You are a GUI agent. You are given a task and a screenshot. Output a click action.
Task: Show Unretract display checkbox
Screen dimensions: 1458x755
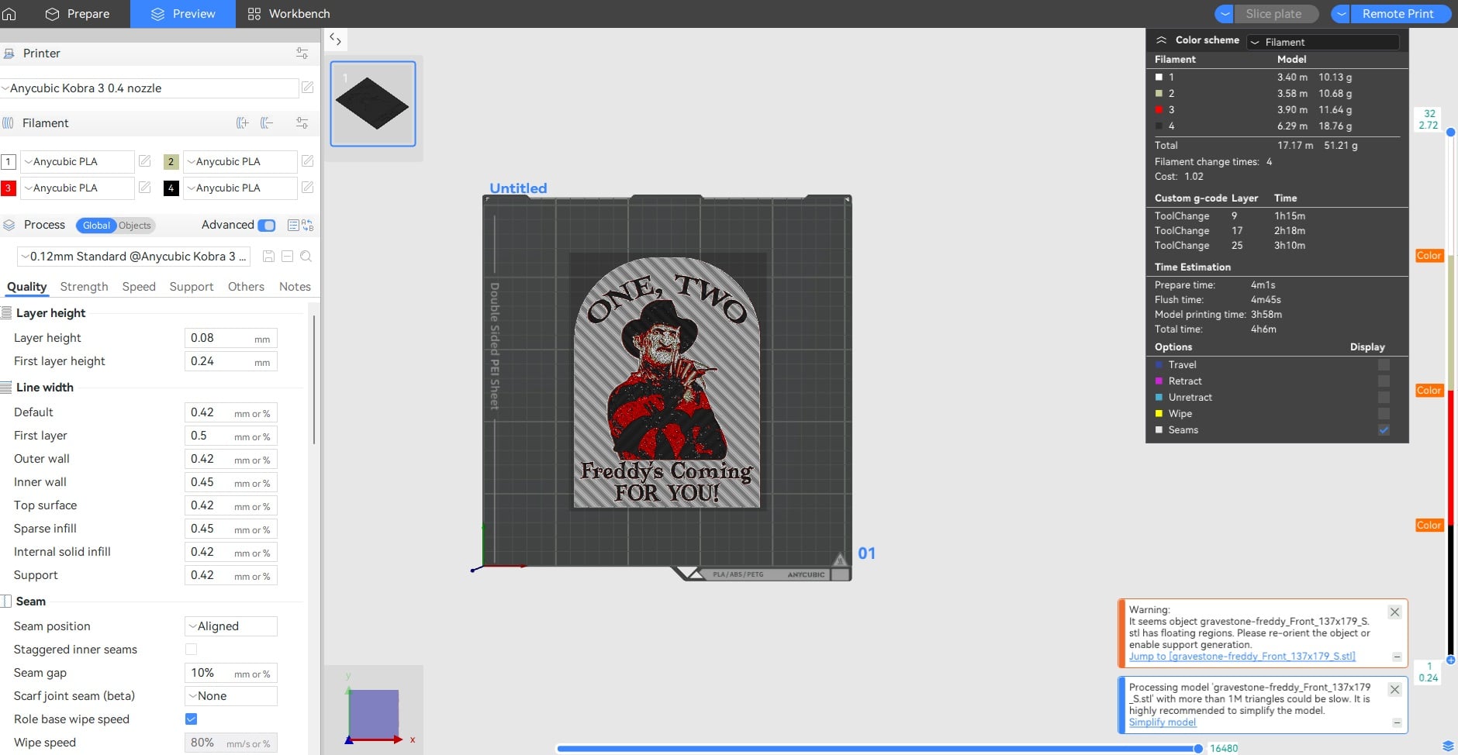(x=1384, y=398)
